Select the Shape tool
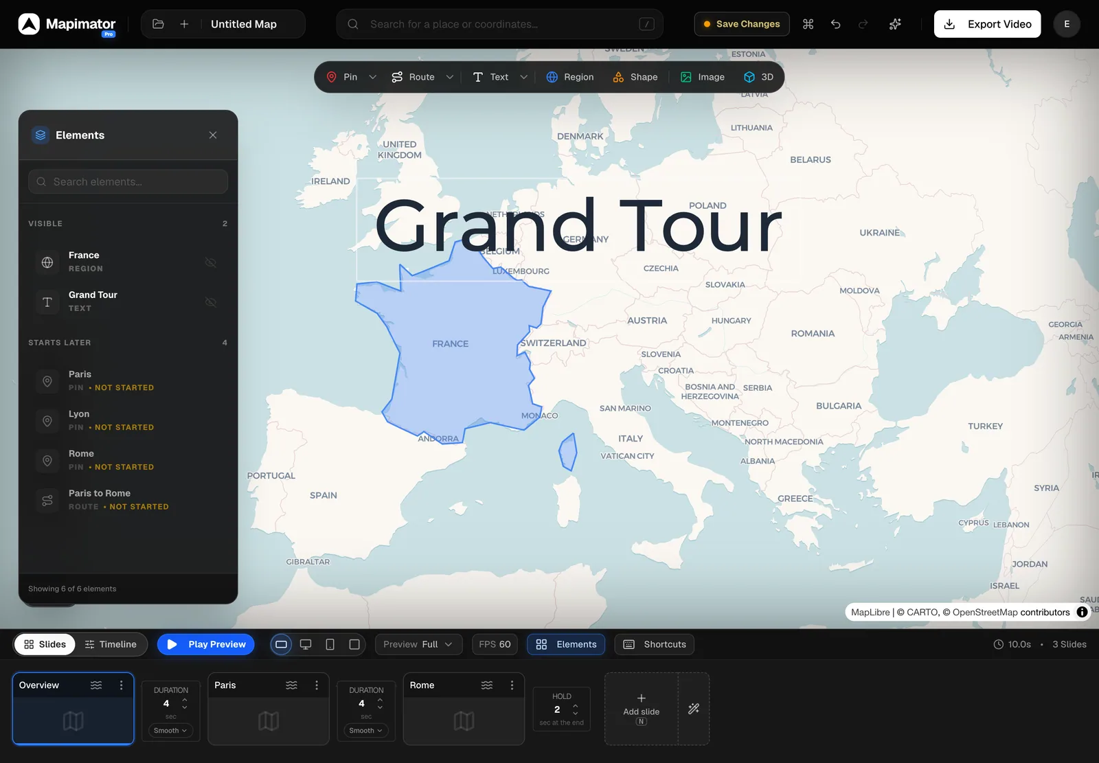 (635, 77)
